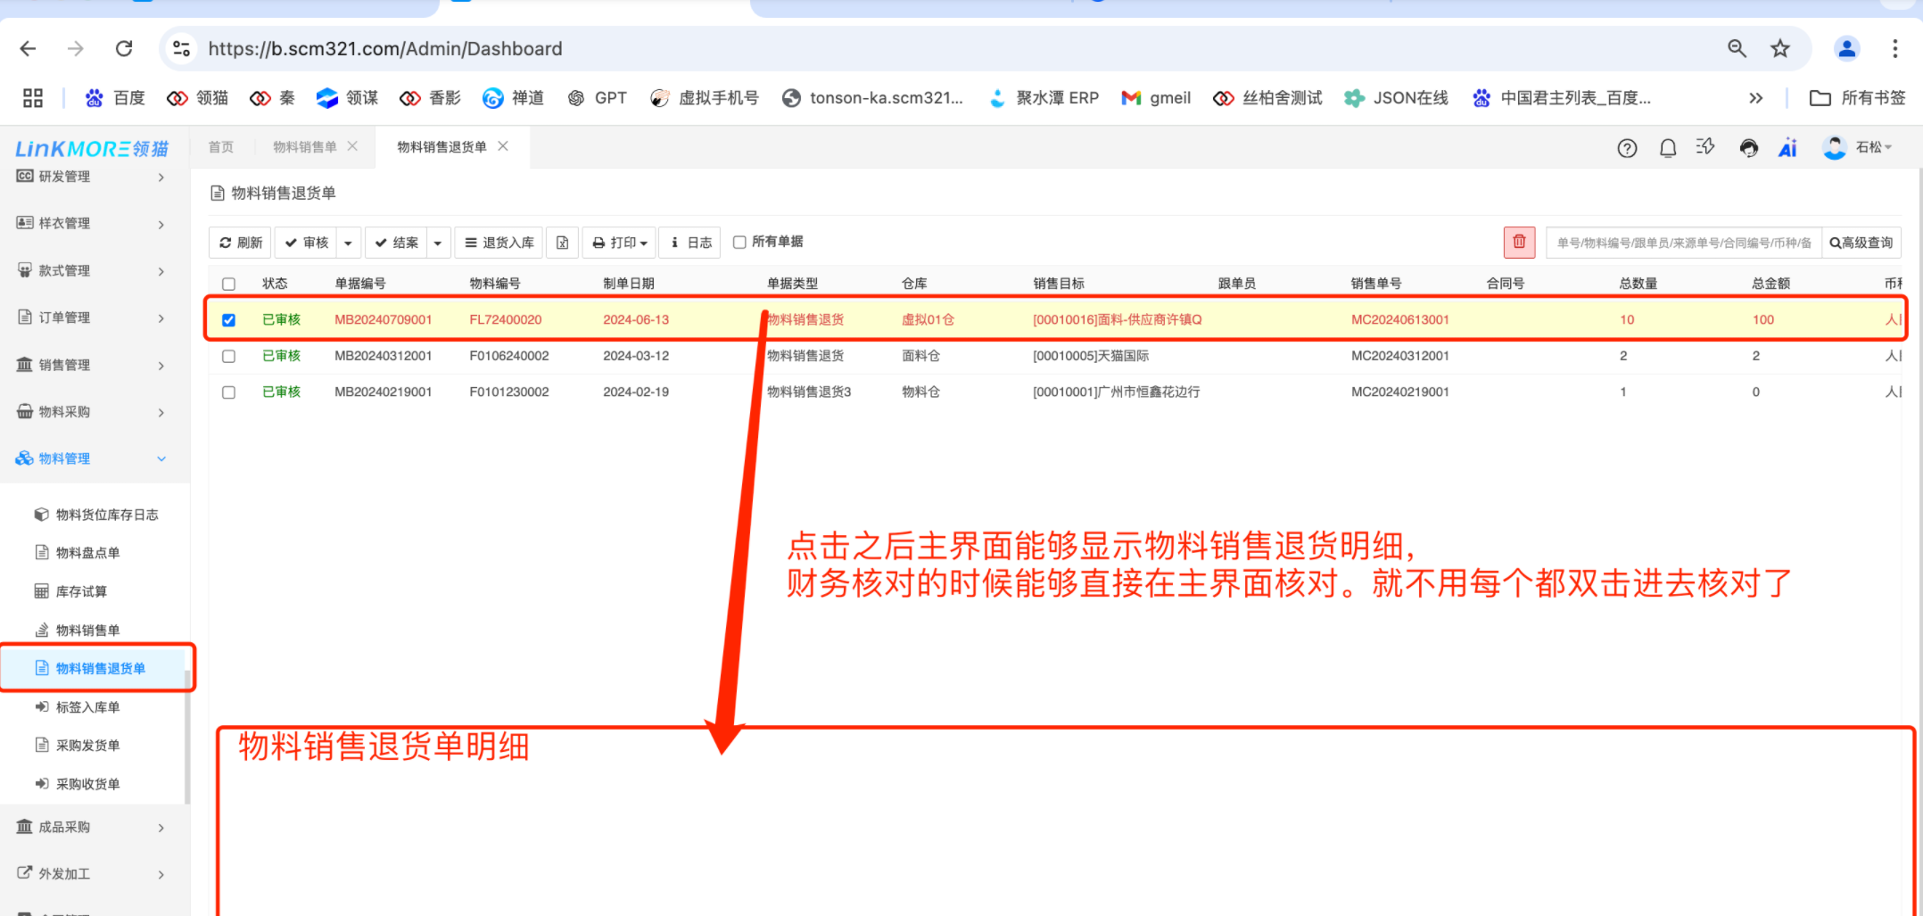Click the 高级查询 advanced search button
The height and width of the screenshot is (916, 1923).
[x=1862, y=242]
